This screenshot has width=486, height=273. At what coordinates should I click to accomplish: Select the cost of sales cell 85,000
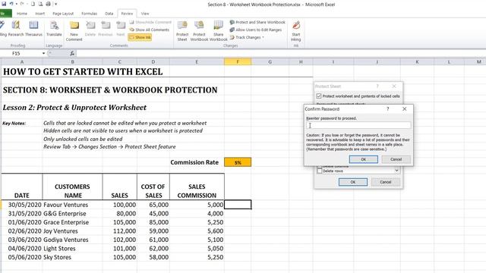(x=153, y=222)
